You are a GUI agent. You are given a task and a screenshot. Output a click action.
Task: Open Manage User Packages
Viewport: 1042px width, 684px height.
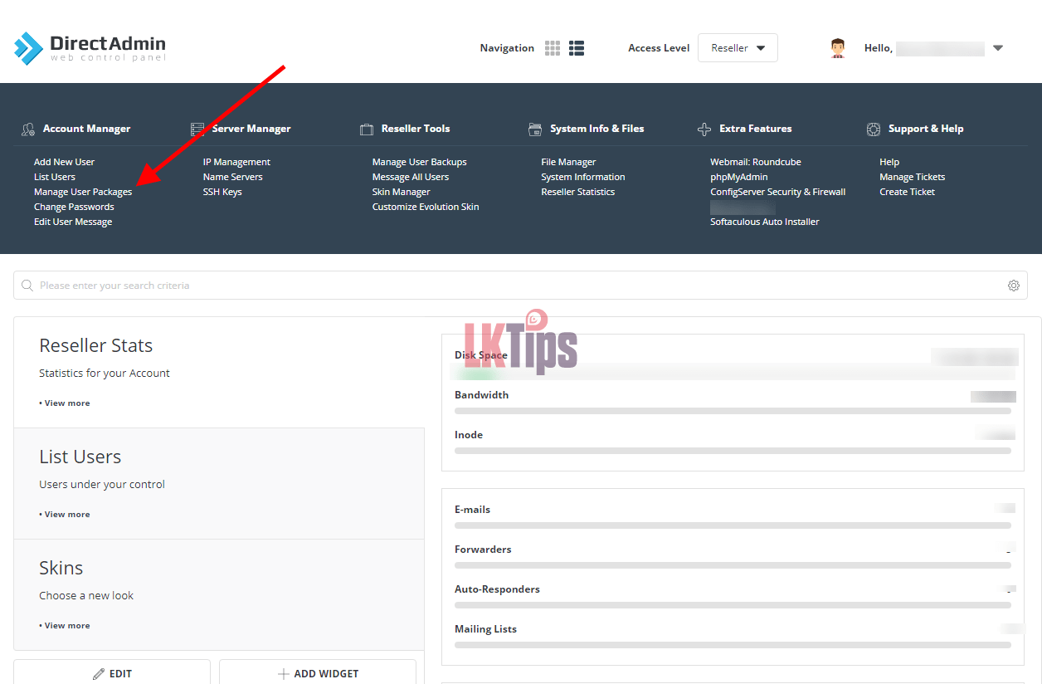tap(83, 192)
